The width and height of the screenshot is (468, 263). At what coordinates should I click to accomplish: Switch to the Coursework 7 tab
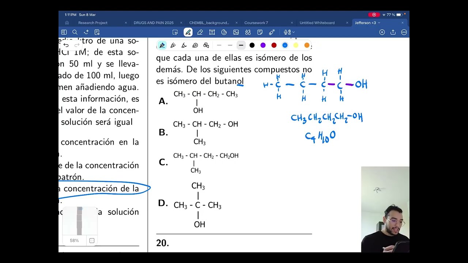point(256,23)
